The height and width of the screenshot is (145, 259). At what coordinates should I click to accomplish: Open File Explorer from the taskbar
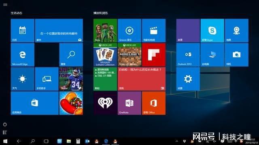69,141
